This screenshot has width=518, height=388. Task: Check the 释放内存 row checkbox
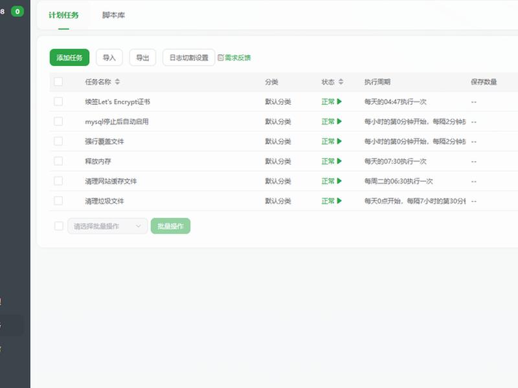click(x=58, y=160)
